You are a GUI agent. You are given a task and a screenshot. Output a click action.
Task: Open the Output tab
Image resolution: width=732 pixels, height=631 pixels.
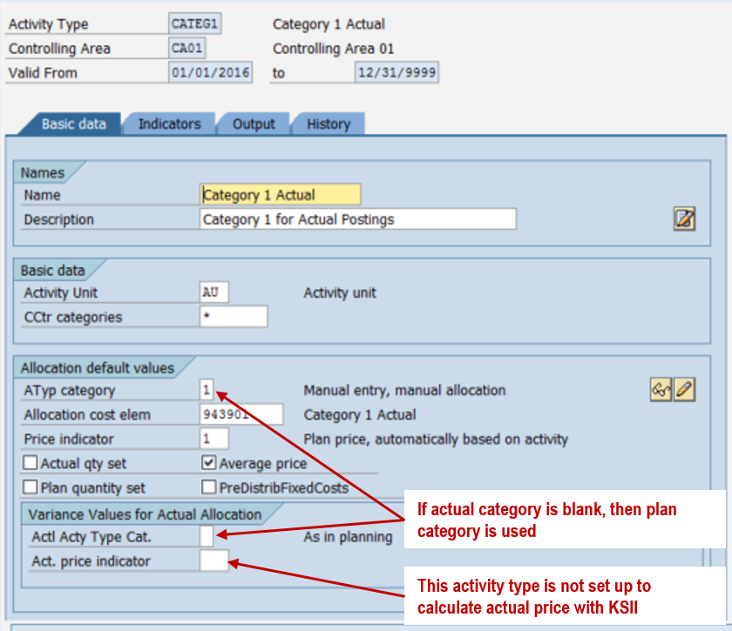(x=253, y=124)
